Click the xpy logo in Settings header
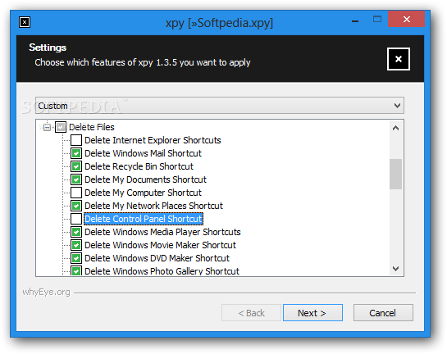Viewport: 447px width, 354px height. pos(399,59)
